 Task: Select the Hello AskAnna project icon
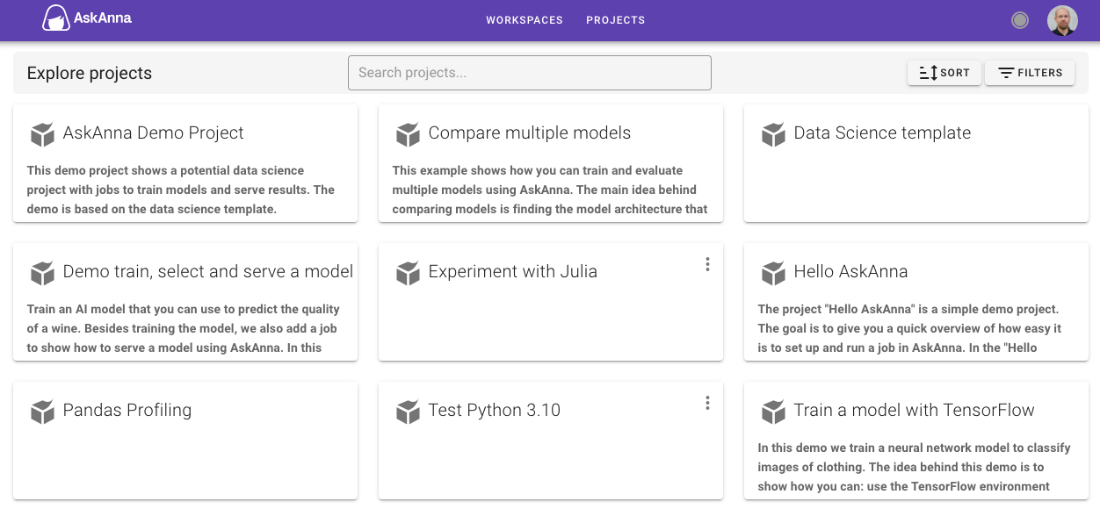pos(772,273)
